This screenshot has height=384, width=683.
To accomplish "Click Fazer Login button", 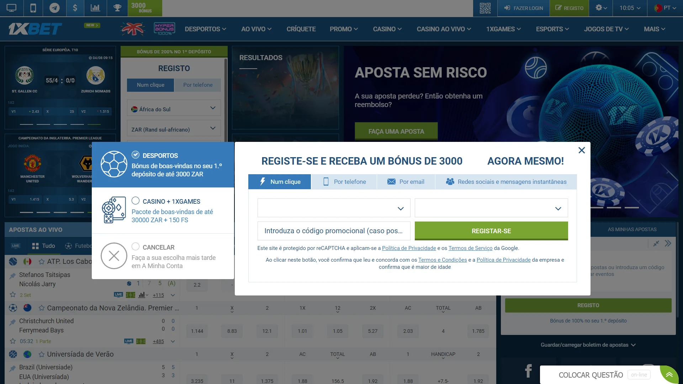I will tap(523, 8).
